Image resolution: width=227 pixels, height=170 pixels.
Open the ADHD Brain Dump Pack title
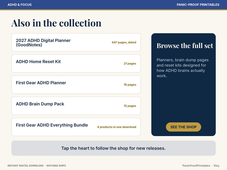point(40,104)
